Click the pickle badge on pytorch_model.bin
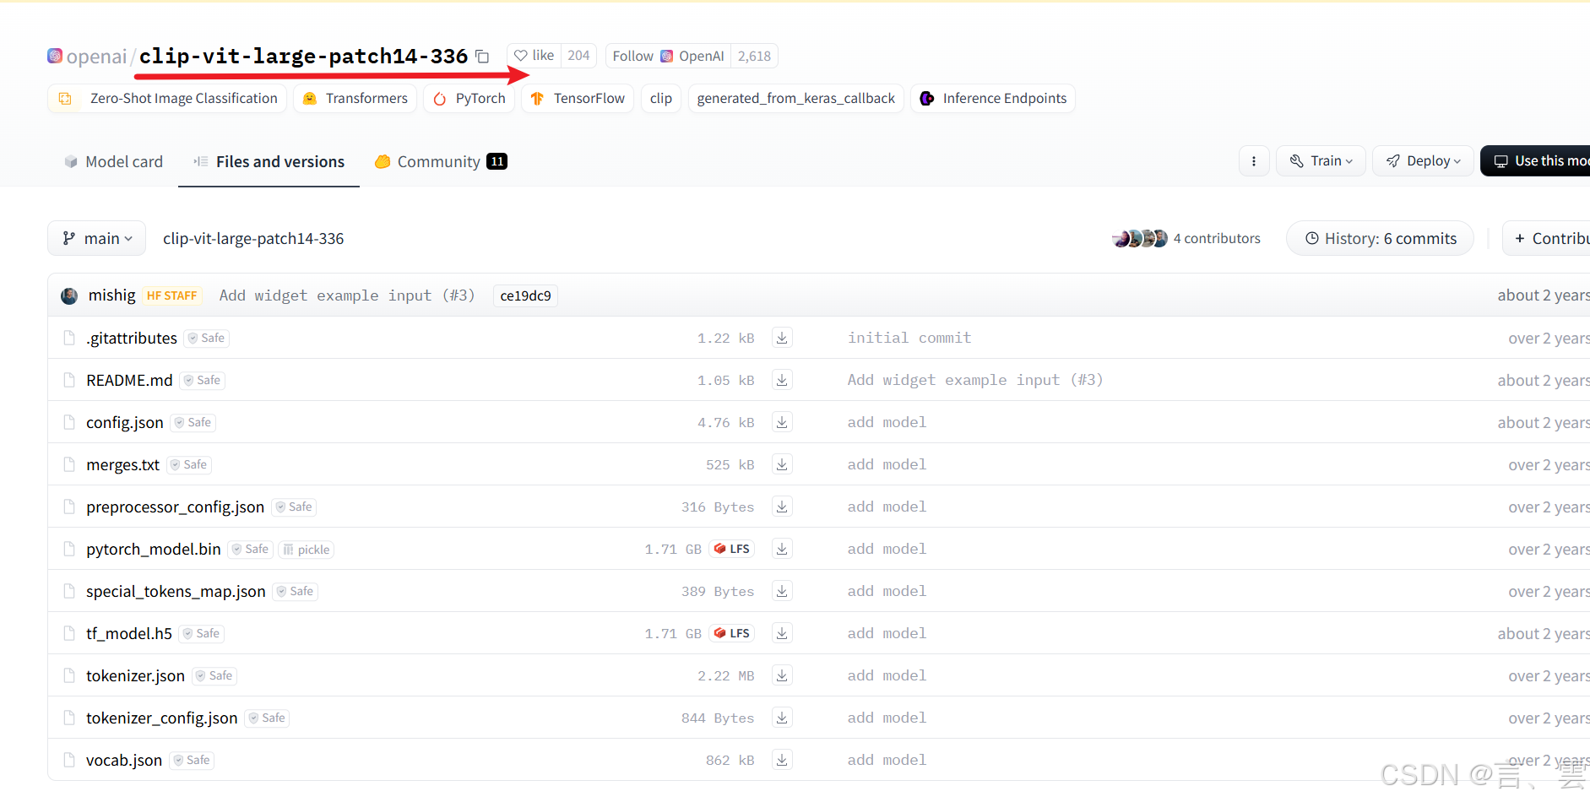The height and width of the screenshot is (802, 1590). tap(307, 550)
